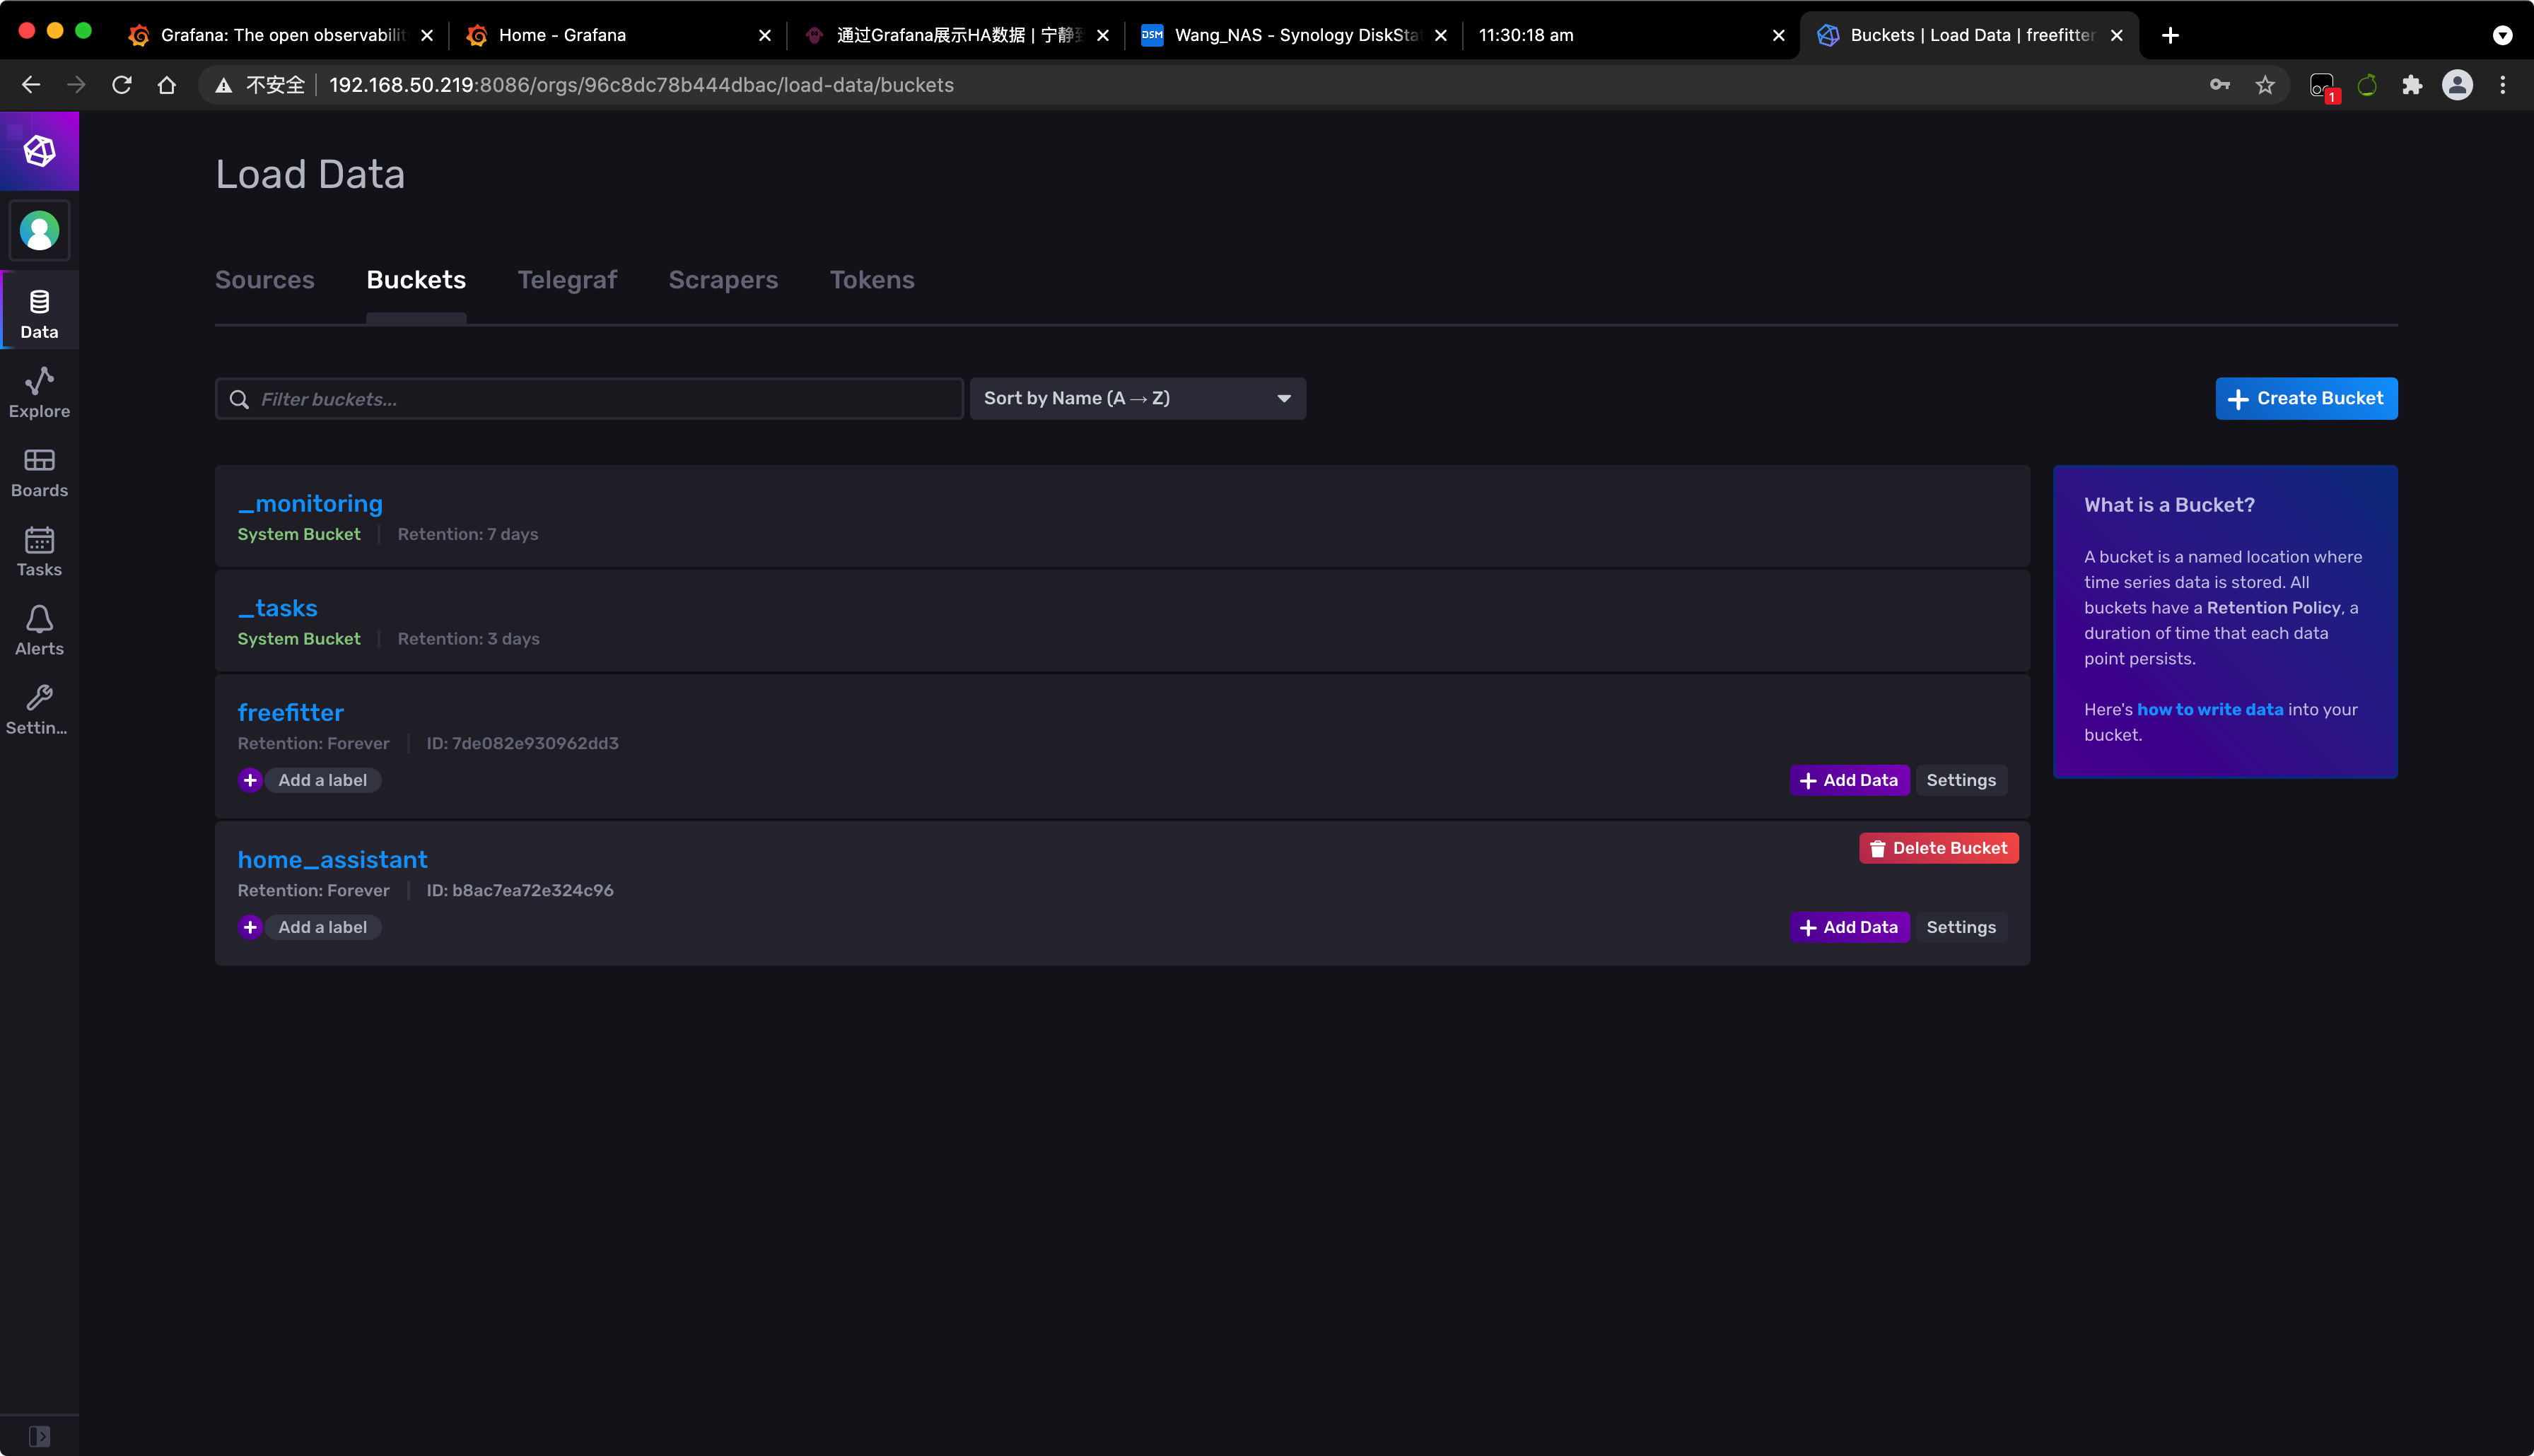Open the Boards section in sidebar
This screenshot has height=1456, width=2534.
pyautogui.click(x=40, y=472)
